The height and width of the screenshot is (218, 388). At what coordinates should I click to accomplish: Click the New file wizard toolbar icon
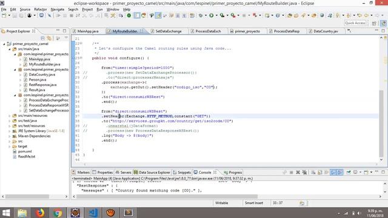coord(4,16)
